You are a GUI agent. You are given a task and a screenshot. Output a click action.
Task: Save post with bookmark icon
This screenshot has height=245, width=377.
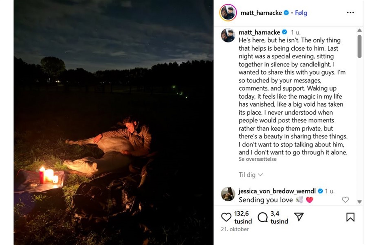click(x=350, y=217)
